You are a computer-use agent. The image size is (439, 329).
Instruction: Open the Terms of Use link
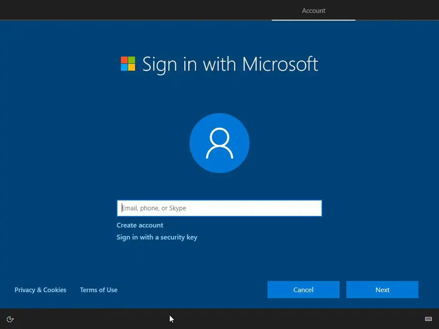[x=99, y=290]
